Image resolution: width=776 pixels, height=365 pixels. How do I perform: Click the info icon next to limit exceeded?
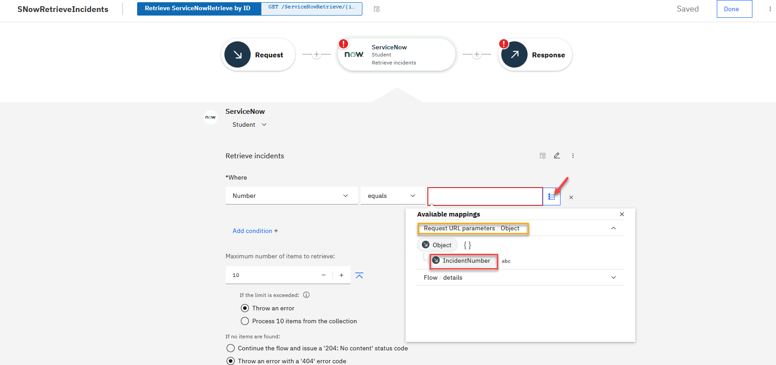point(306,295)
